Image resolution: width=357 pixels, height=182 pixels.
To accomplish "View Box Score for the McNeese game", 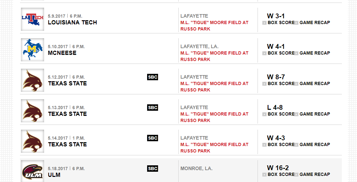I will coord(281,53).
